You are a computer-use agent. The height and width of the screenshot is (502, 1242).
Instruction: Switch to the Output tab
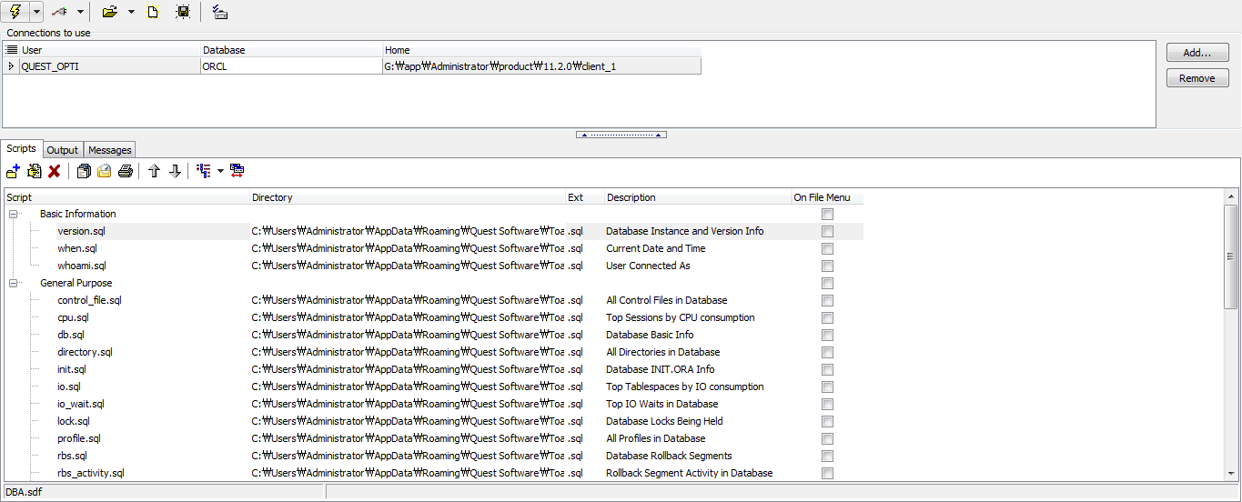[63, 150]
